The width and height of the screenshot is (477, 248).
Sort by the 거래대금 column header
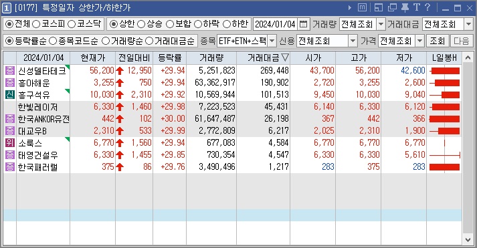[x=264, y=57]
